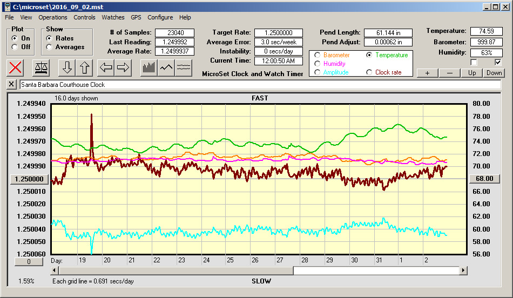Screen dimensions: 513x298
Task: Click the Current Time field
Action: click(279, 60)
